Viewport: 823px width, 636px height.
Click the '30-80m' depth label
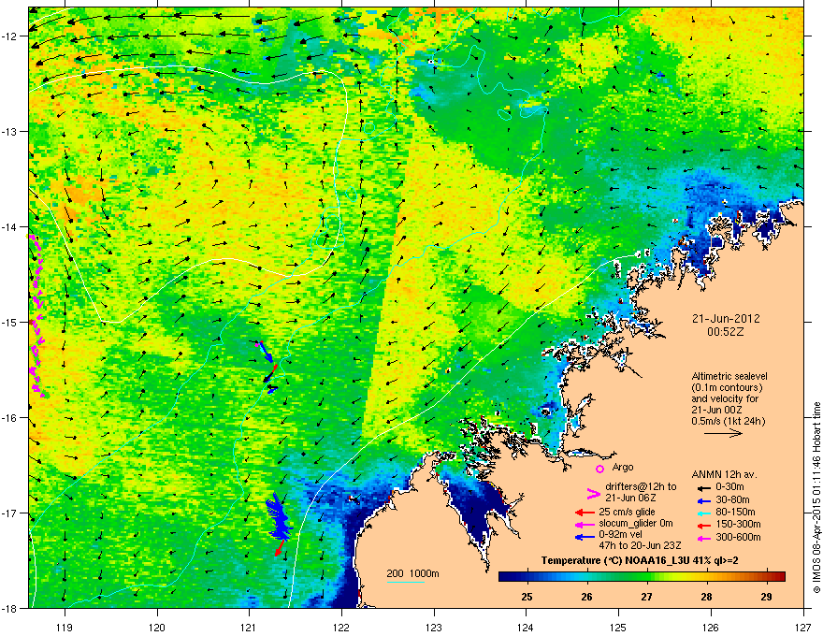[732, 500]
